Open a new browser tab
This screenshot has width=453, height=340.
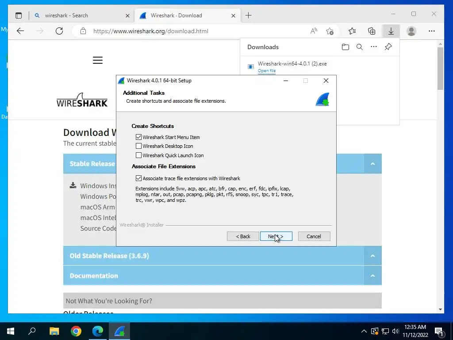point(248,15)
